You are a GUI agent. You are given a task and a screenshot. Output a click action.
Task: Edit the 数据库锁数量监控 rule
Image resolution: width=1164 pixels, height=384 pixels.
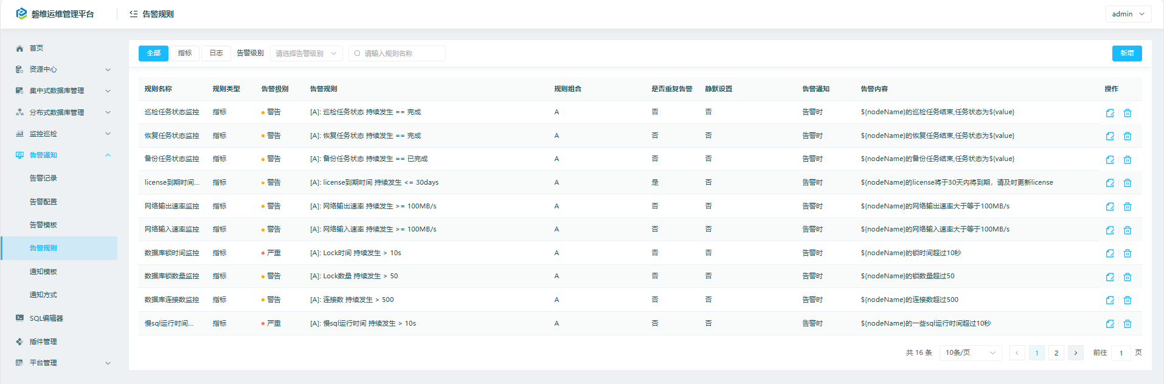pos(1110,277)
